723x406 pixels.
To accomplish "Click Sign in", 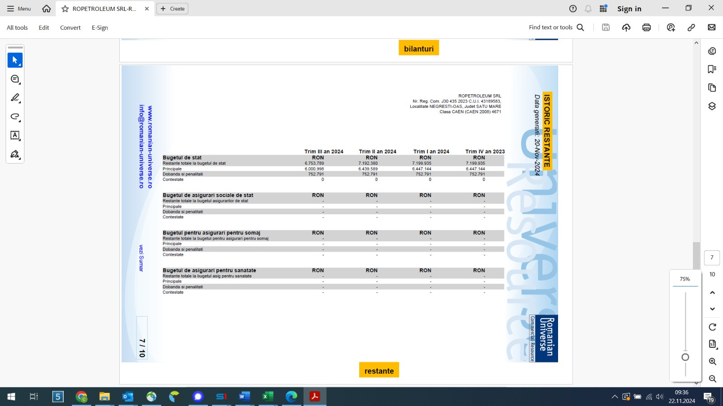I will [629, 9].
